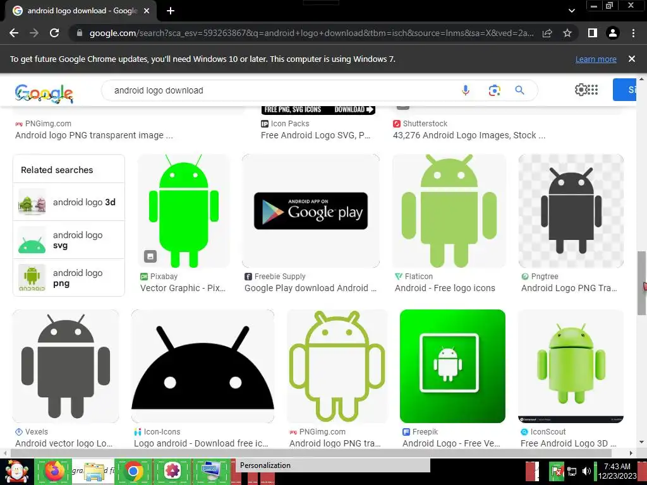Click Android logo PNG transparent image caption
Image resolution: width=647 pixels, height=485 pixels.
94,135
